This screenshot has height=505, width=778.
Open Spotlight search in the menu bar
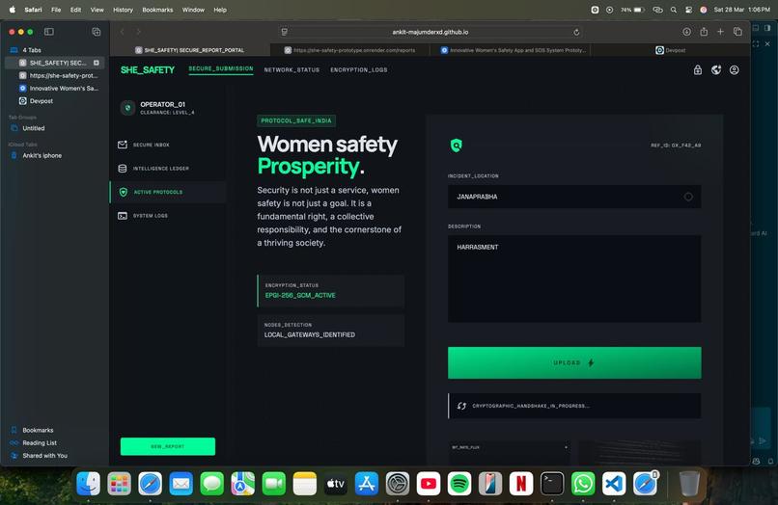coord(674,10)
